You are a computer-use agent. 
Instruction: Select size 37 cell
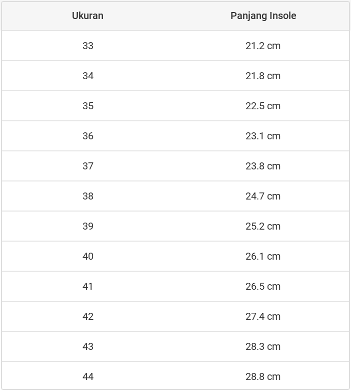point(88,166)
